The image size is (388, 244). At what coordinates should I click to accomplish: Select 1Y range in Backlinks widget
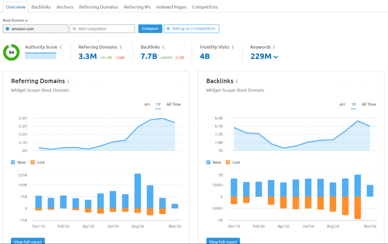(x=354, y=104)
